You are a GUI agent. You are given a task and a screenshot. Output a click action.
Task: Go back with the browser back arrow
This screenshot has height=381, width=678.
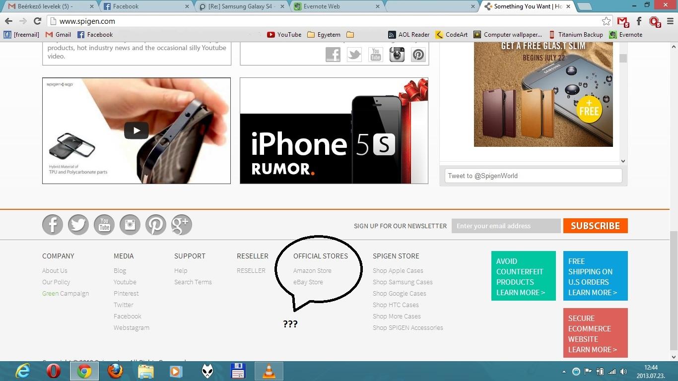pos(8,21)
